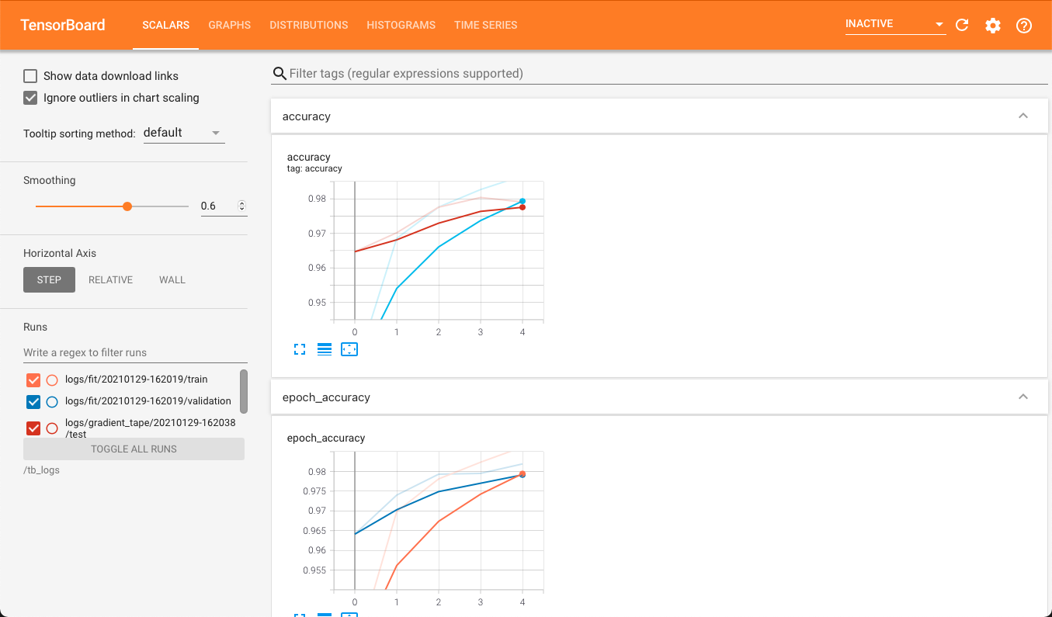
Task: Open the HISTOGRAMS tab
Action: pos(401,25)
